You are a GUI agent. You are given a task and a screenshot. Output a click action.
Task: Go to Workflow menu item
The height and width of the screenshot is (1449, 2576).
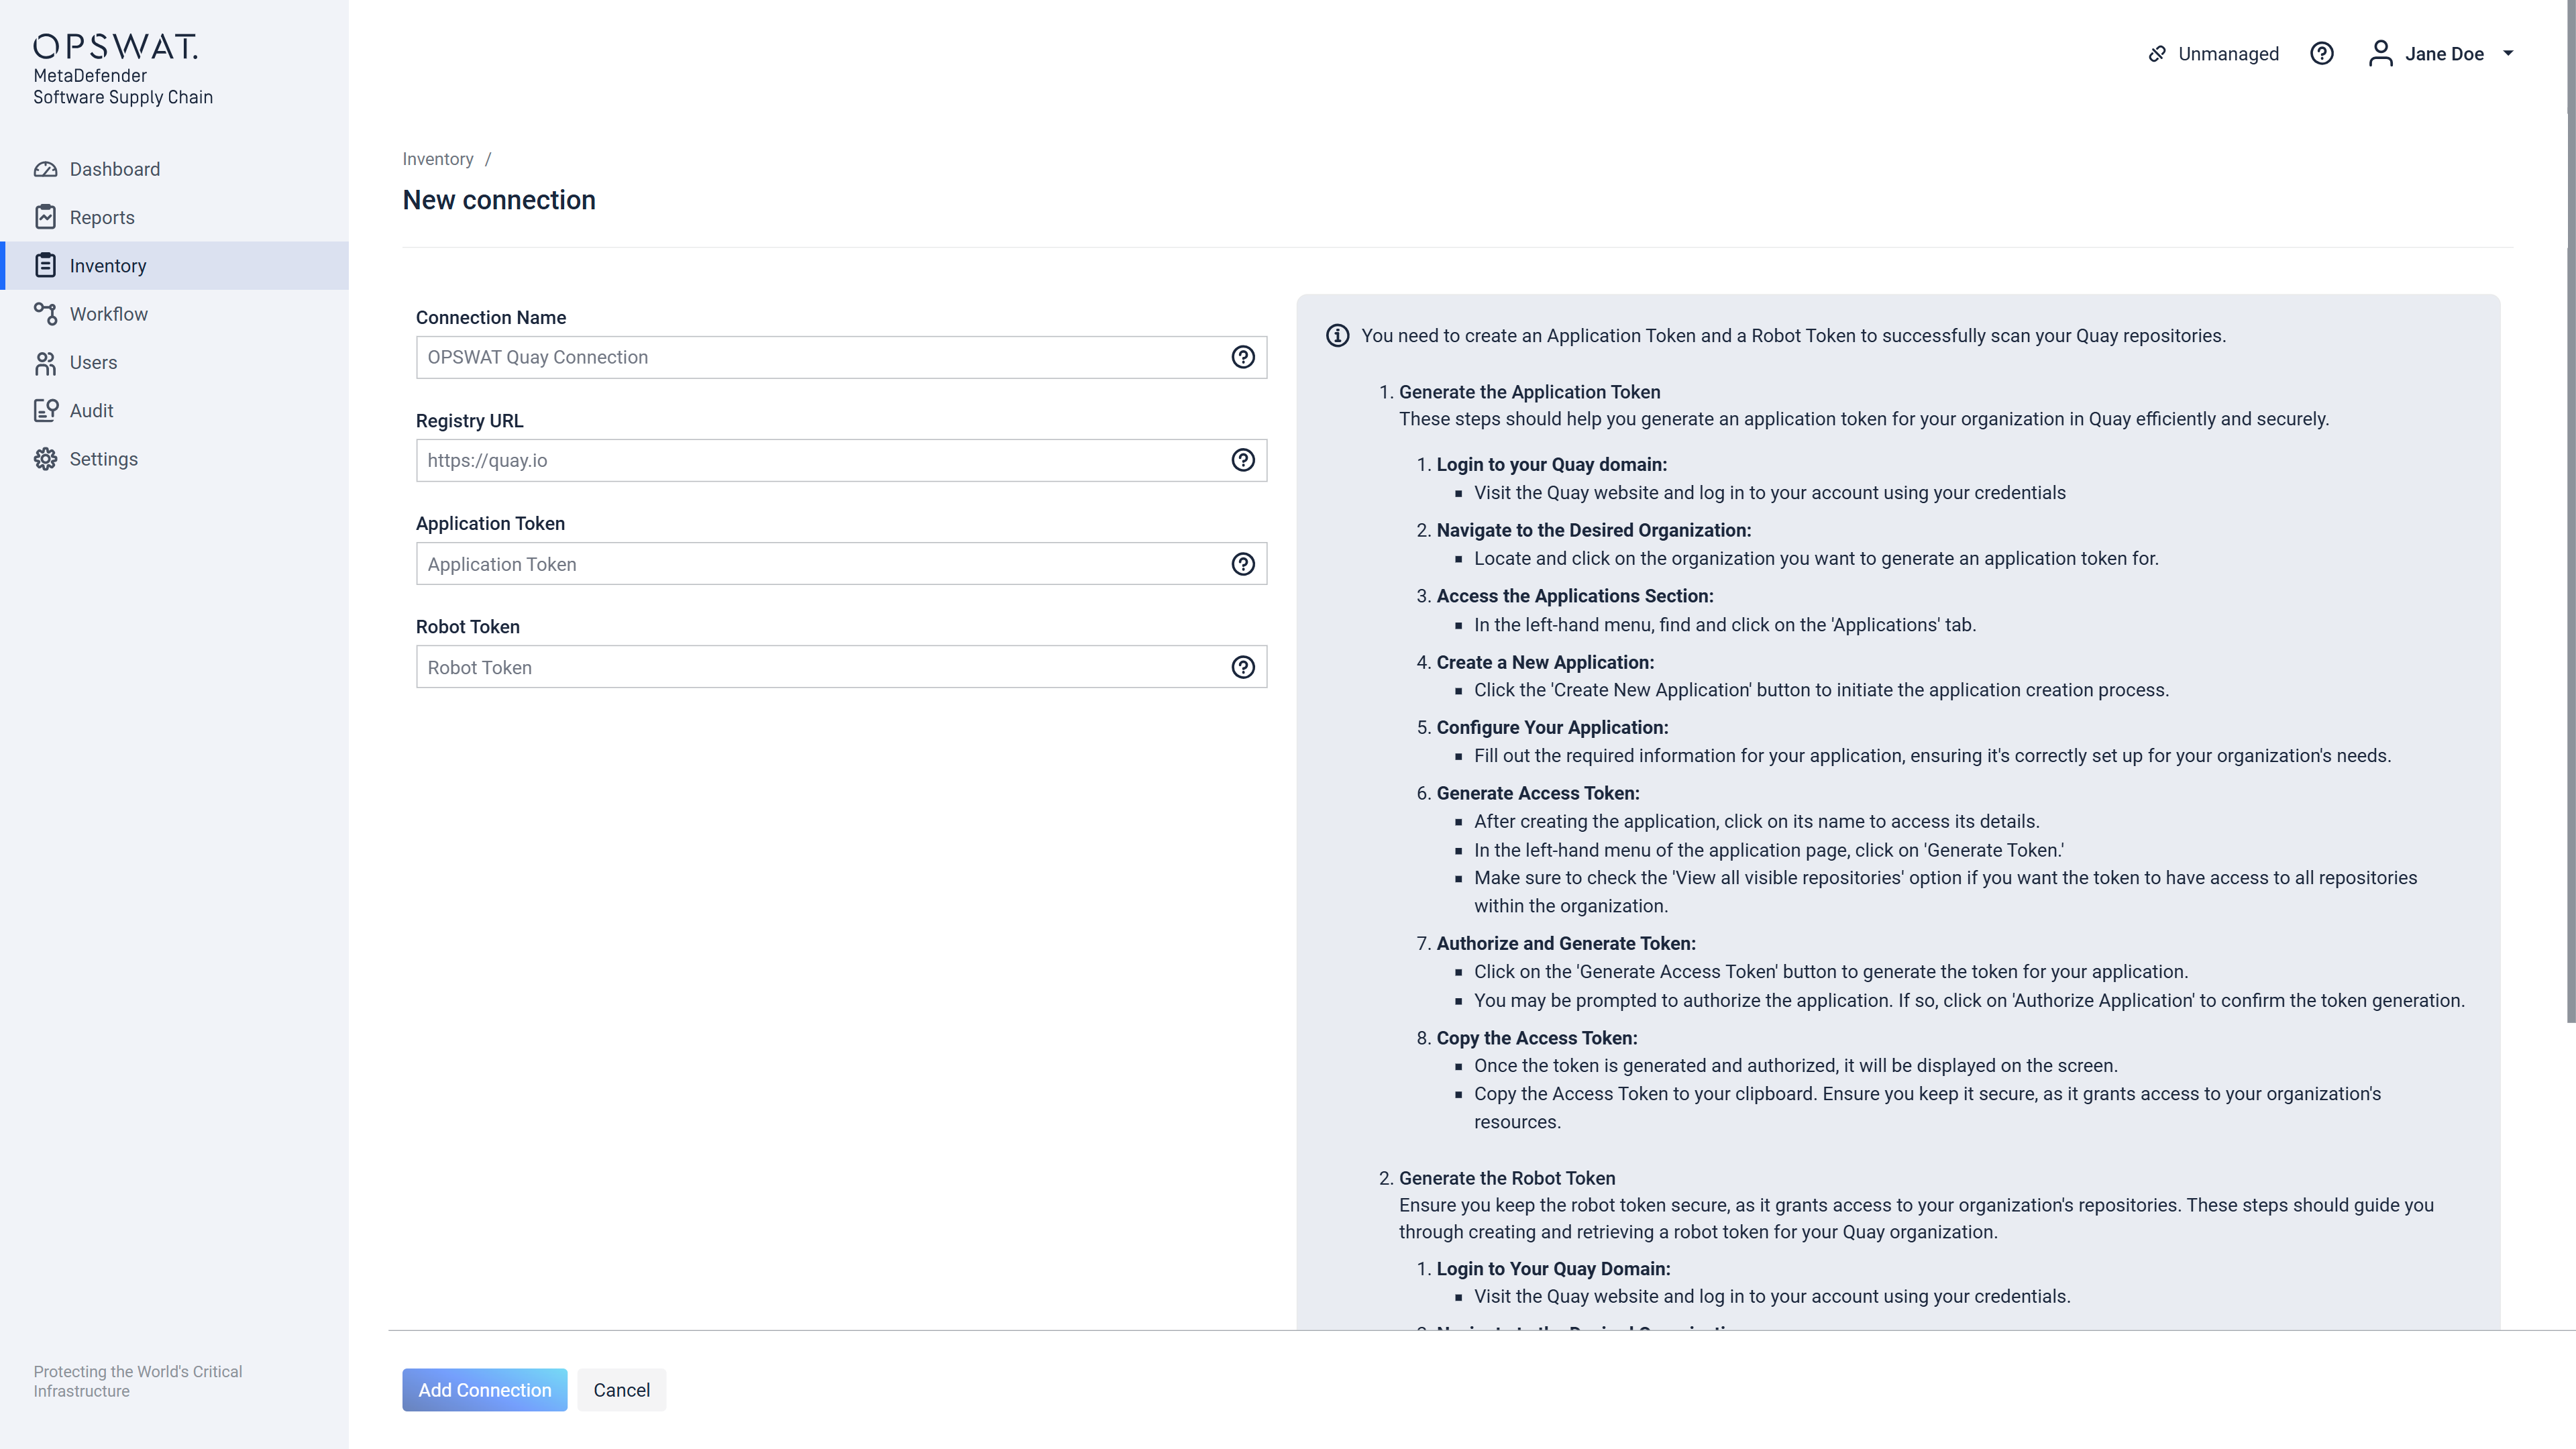tap(108, 314)
